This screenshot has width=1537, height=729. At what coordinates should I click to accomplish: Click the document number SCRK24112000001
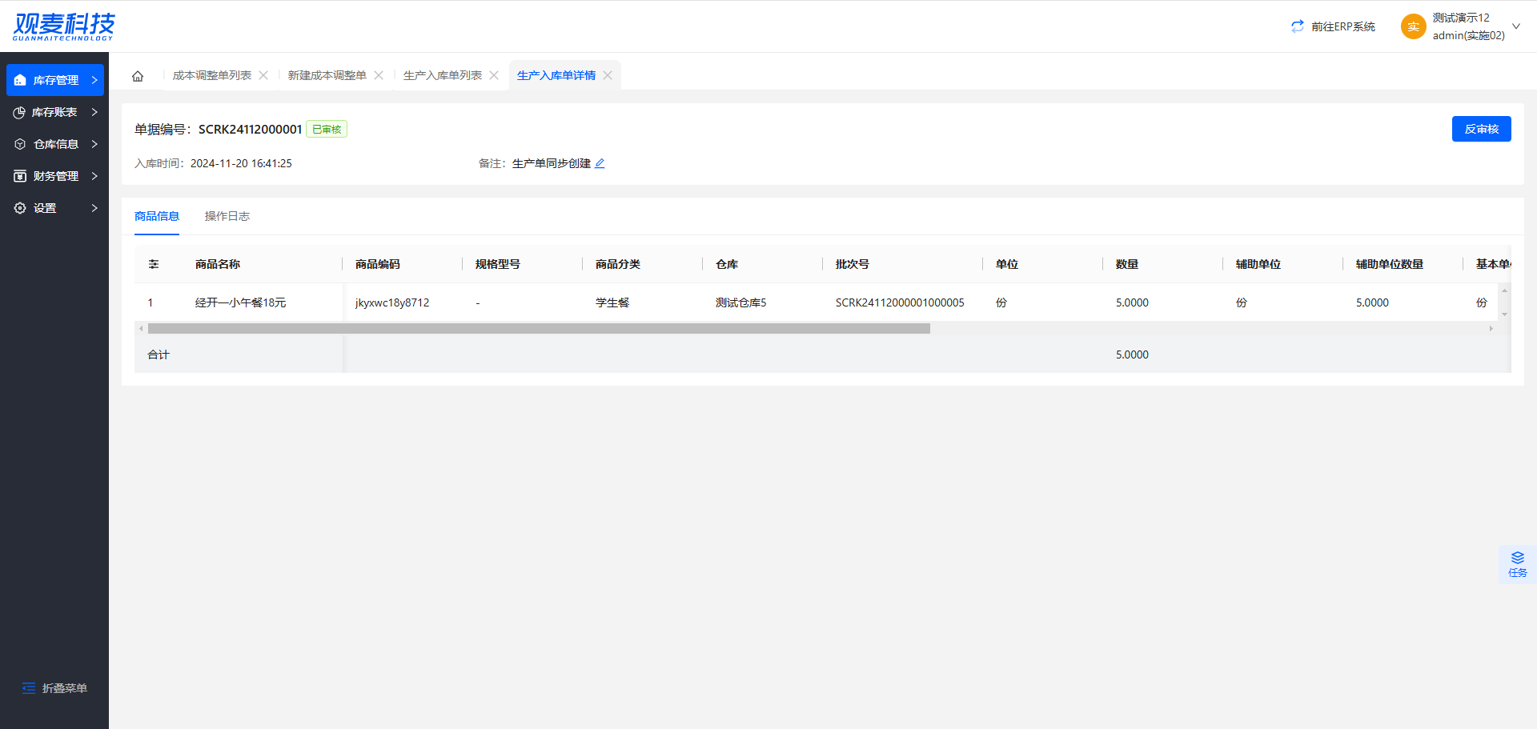coord(251,129)
